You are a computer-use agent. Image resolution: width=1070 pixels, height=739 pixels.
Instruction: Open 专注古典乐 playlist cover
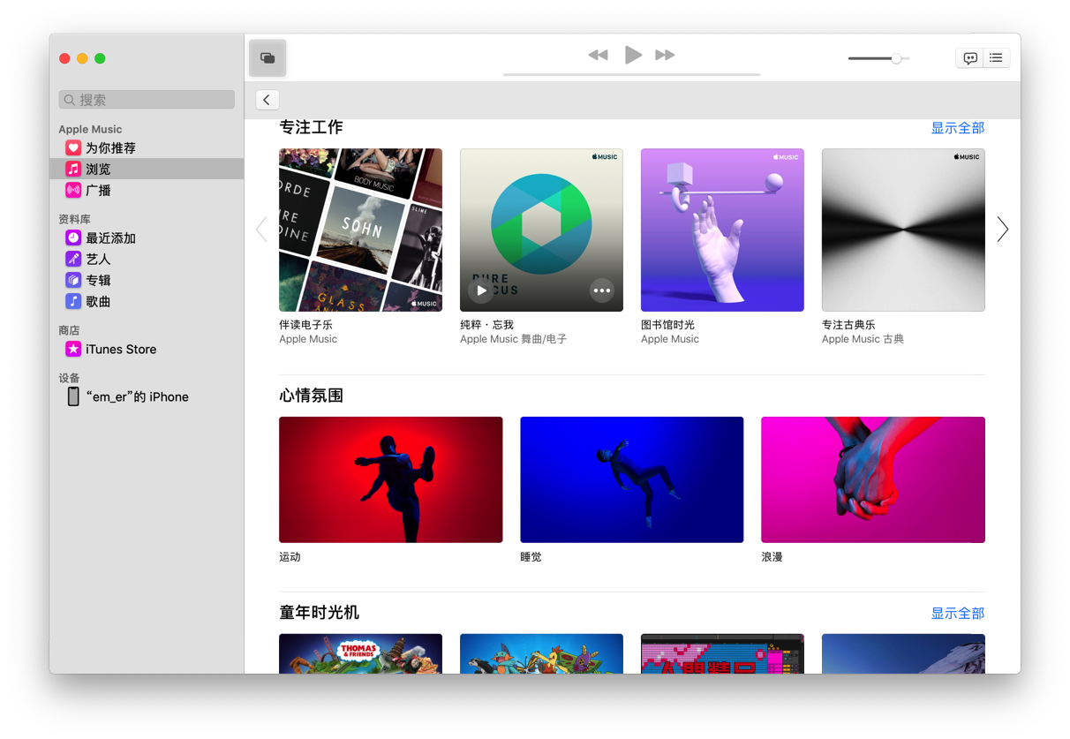point(903,230)
